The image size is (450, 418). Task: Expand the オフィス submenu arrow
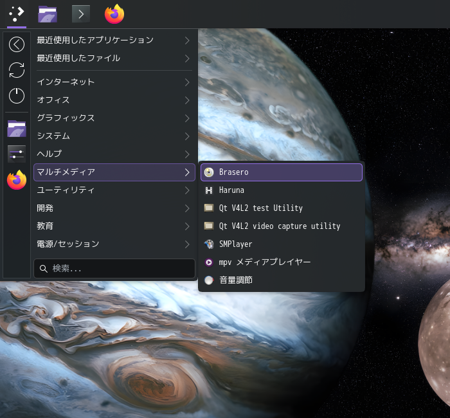click(187, 100)
